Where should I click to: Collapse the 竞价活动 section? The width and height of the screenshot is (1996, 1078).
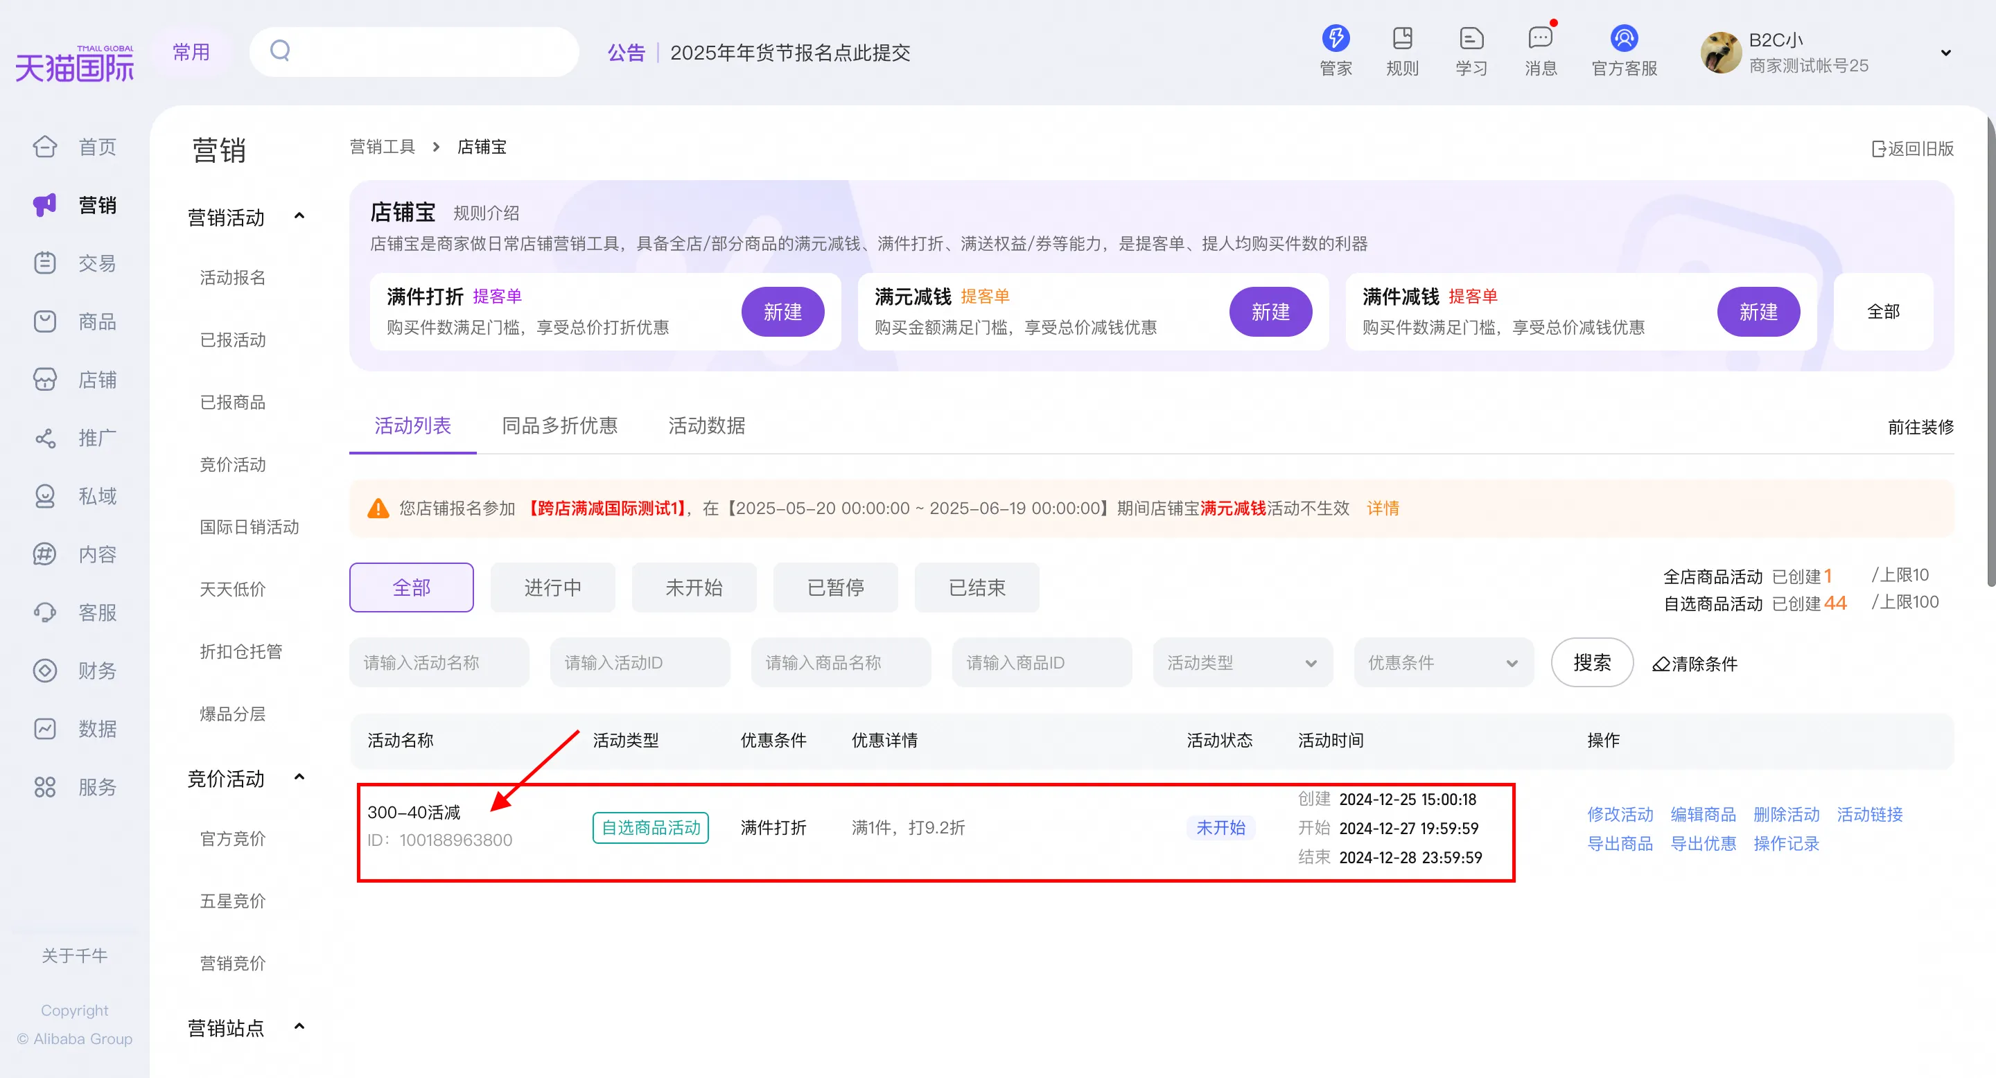pos(300,777)
